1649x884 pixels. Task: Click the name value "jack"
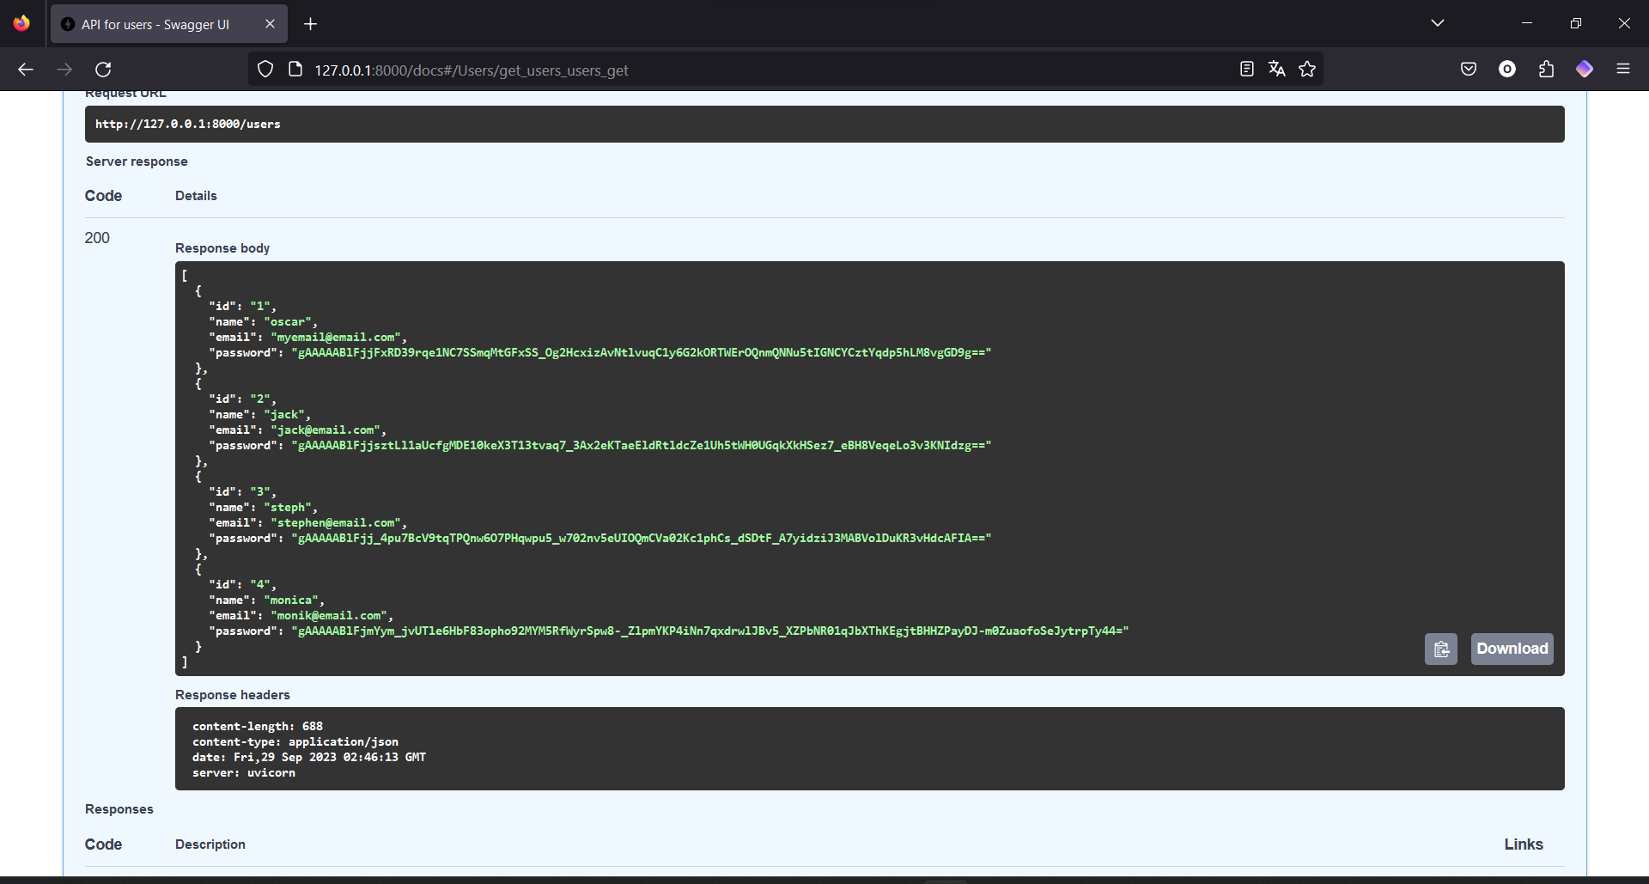coord(284,415)
